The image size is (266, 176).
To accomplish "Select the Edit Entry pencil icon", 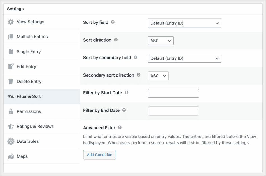I will [x=10, y=66].
